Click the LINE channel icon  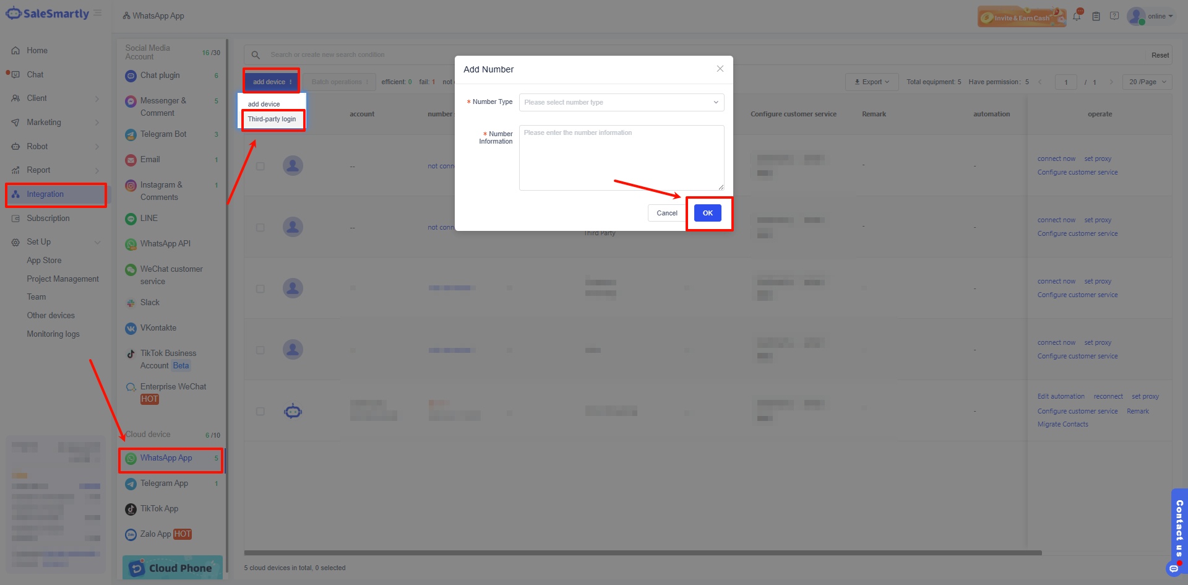click(131, 219)
